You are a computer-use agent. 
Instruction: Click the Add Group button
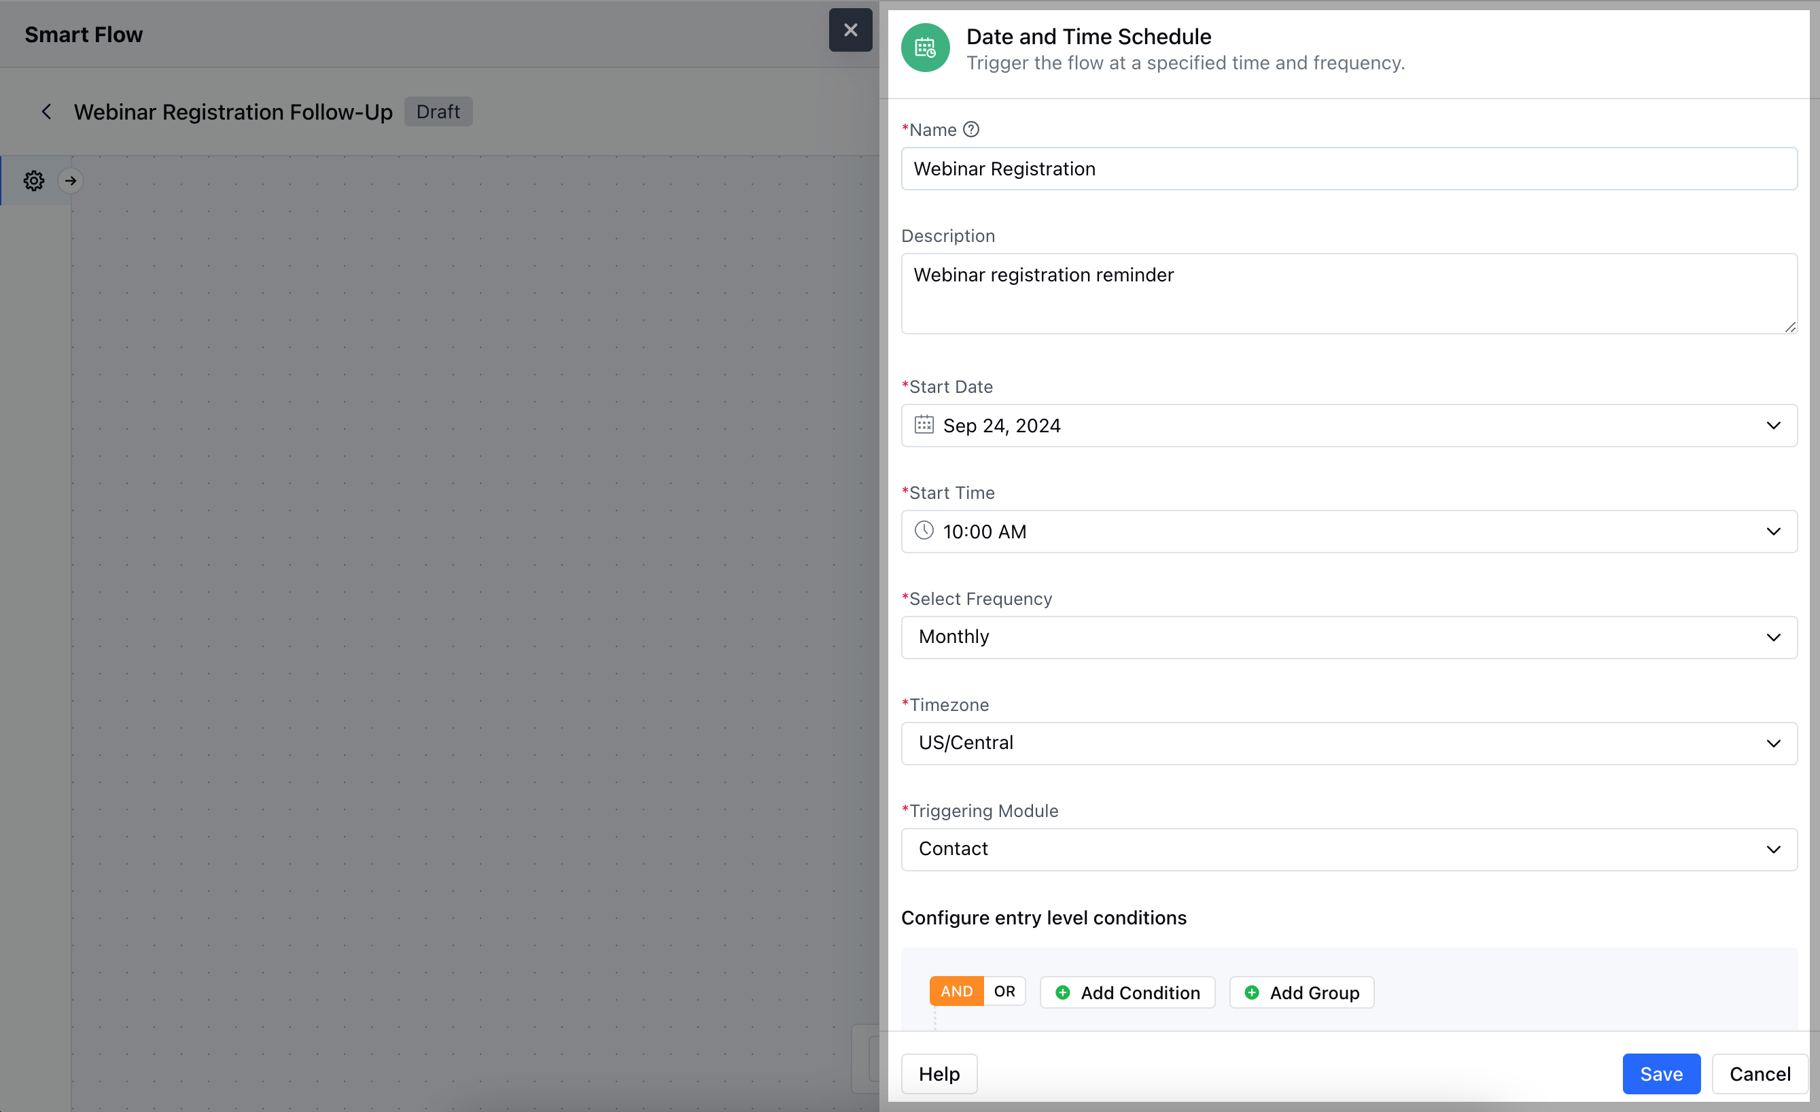coord(1301,992)
